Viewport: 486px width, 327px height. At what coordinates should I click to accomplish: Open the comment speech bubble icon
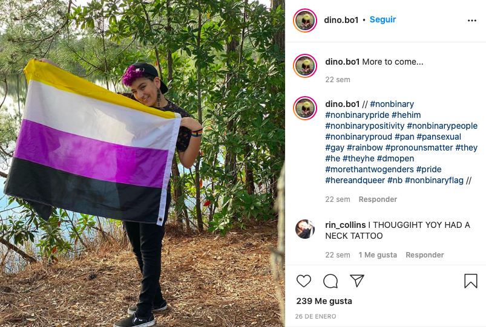[330, 281]
